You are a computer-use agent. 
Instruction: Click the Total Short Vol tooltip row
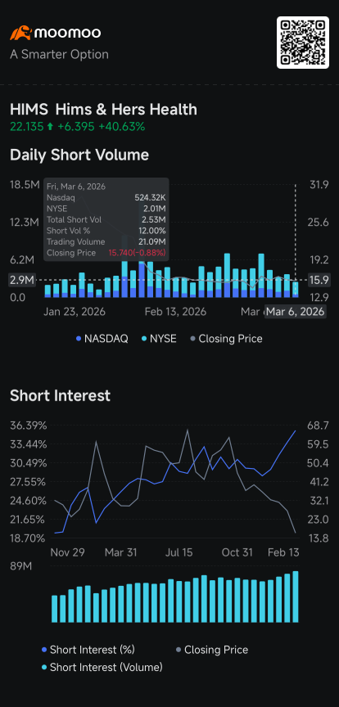106,220
